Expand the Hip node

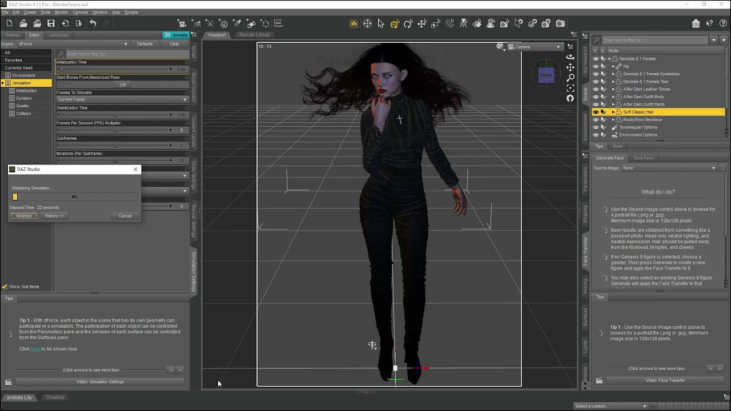pos(613,66)
